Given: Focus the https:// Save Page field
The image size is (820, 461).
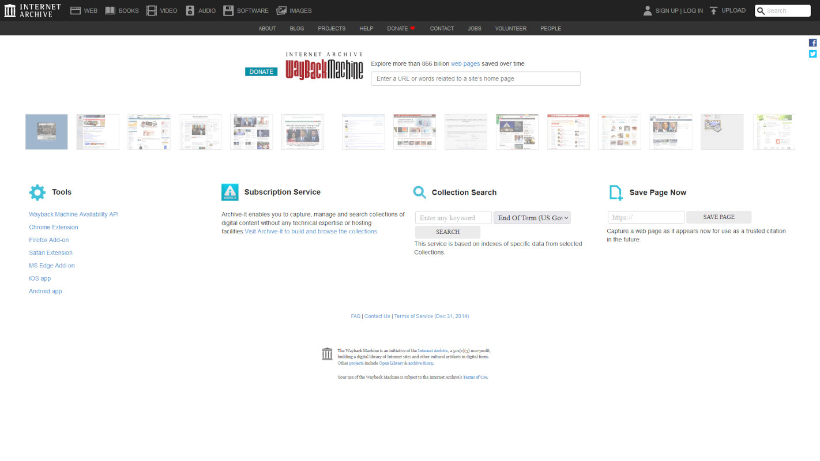Looking at the screenshot, I should [646, 217].
